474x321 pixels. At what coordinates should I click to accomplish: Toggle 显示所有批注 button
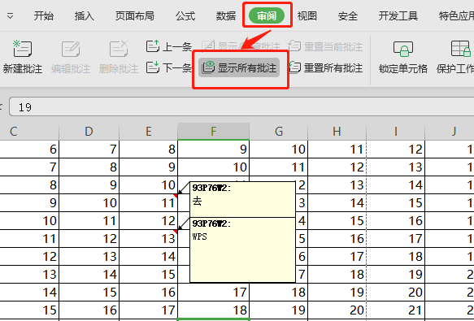(239, 67)
